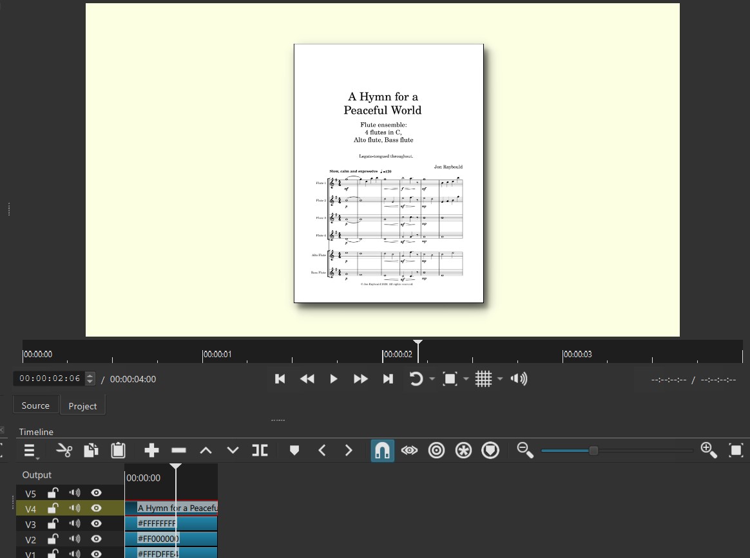Image resolution: width=750 pixels, height=558 pixels.
Task: Click the timeline zoom slider handle
Action: (x=593, y=451)
